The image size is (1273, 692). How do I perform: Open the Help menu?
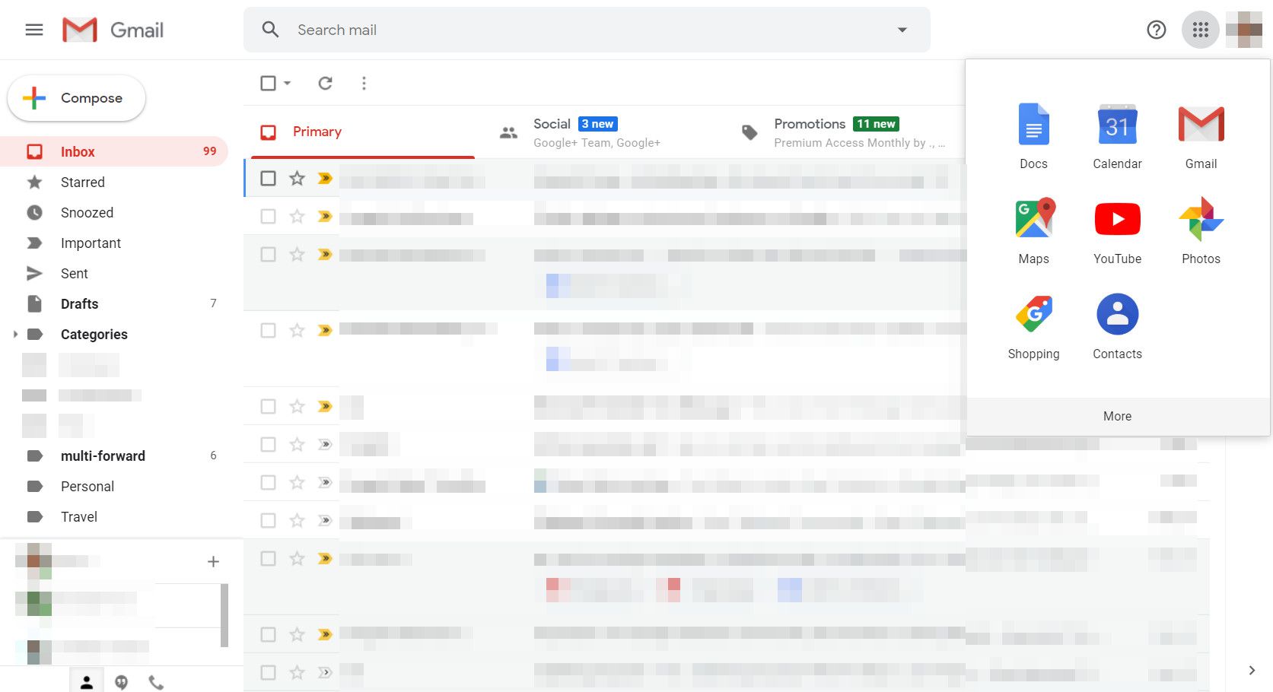click(x=1155, y=30)
